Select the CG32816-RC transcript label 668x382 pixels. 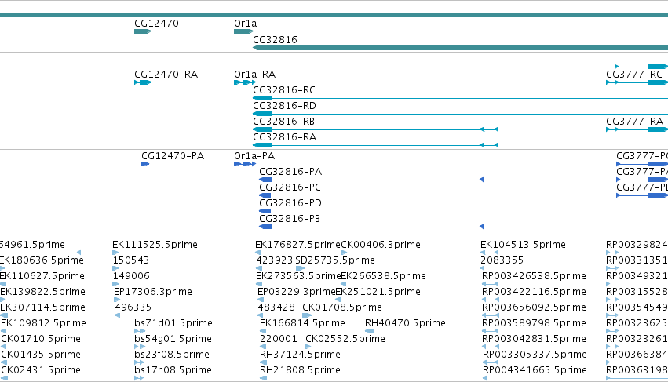point(284,90)
